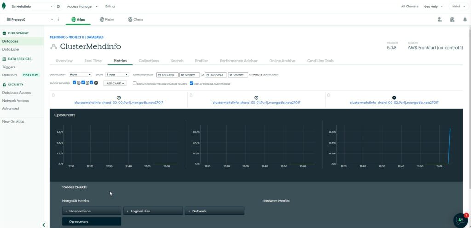This screenshot has width=471, height=228.
Task: Click DATABASES breadcrumb link
Action: tap(95, 37)
